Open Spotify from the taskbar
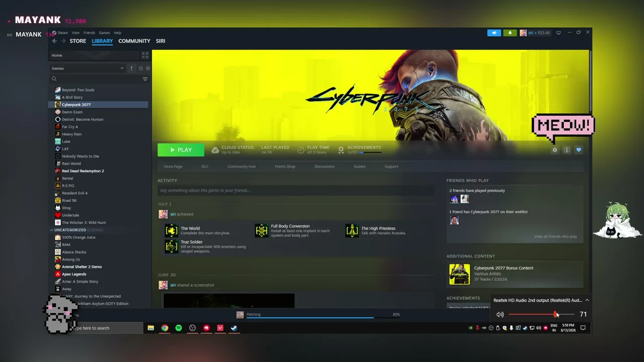The image size is (644, 362). click(x=179, y=328)
